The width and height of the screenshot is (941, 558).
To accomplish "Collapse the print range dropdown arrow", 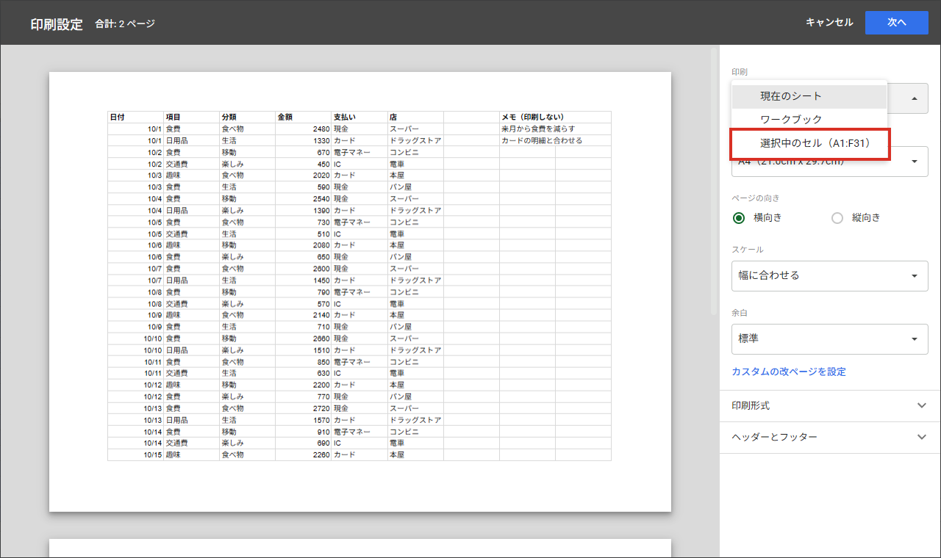I will [915, 98].
